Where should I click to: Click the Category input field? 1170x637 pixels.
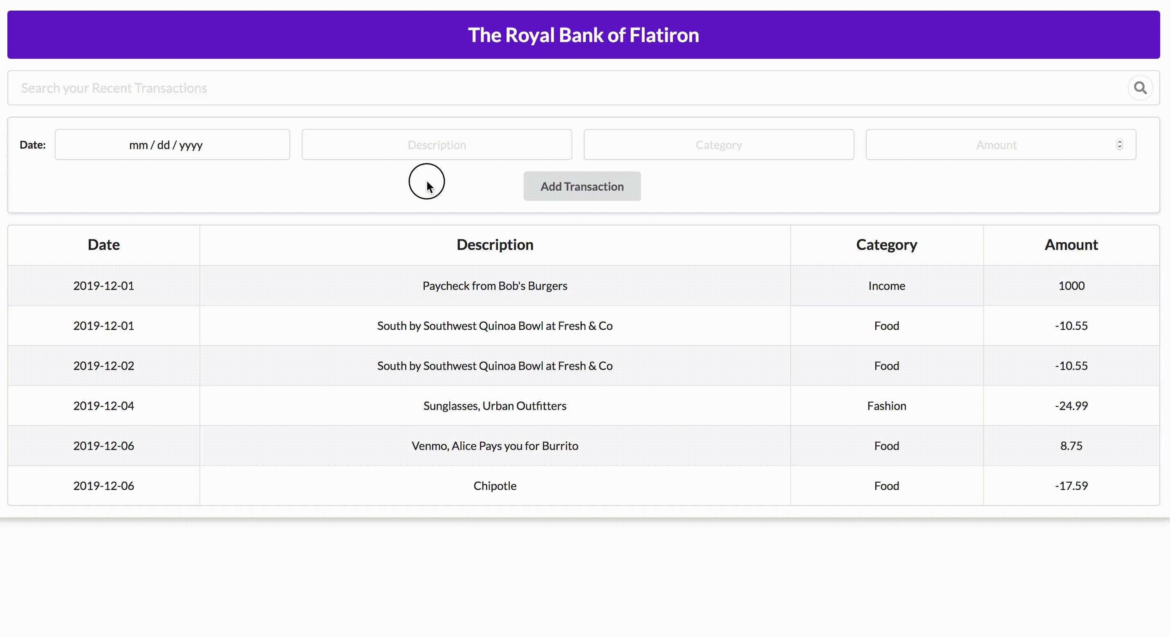click(x=719, y=145)
